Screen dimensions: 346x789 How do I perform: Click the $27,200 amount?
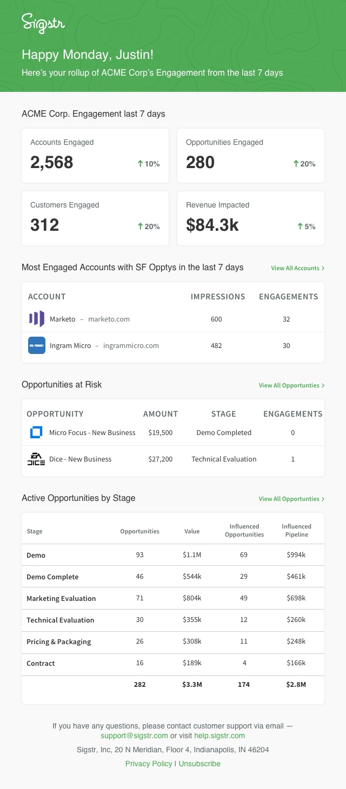tap(161, 459)
